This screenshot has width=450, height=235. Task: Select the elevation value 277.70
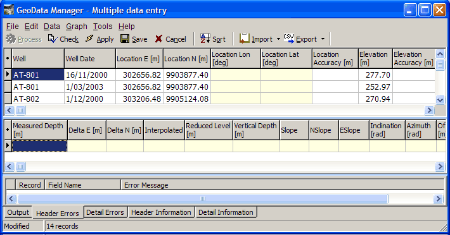point(375,75)
